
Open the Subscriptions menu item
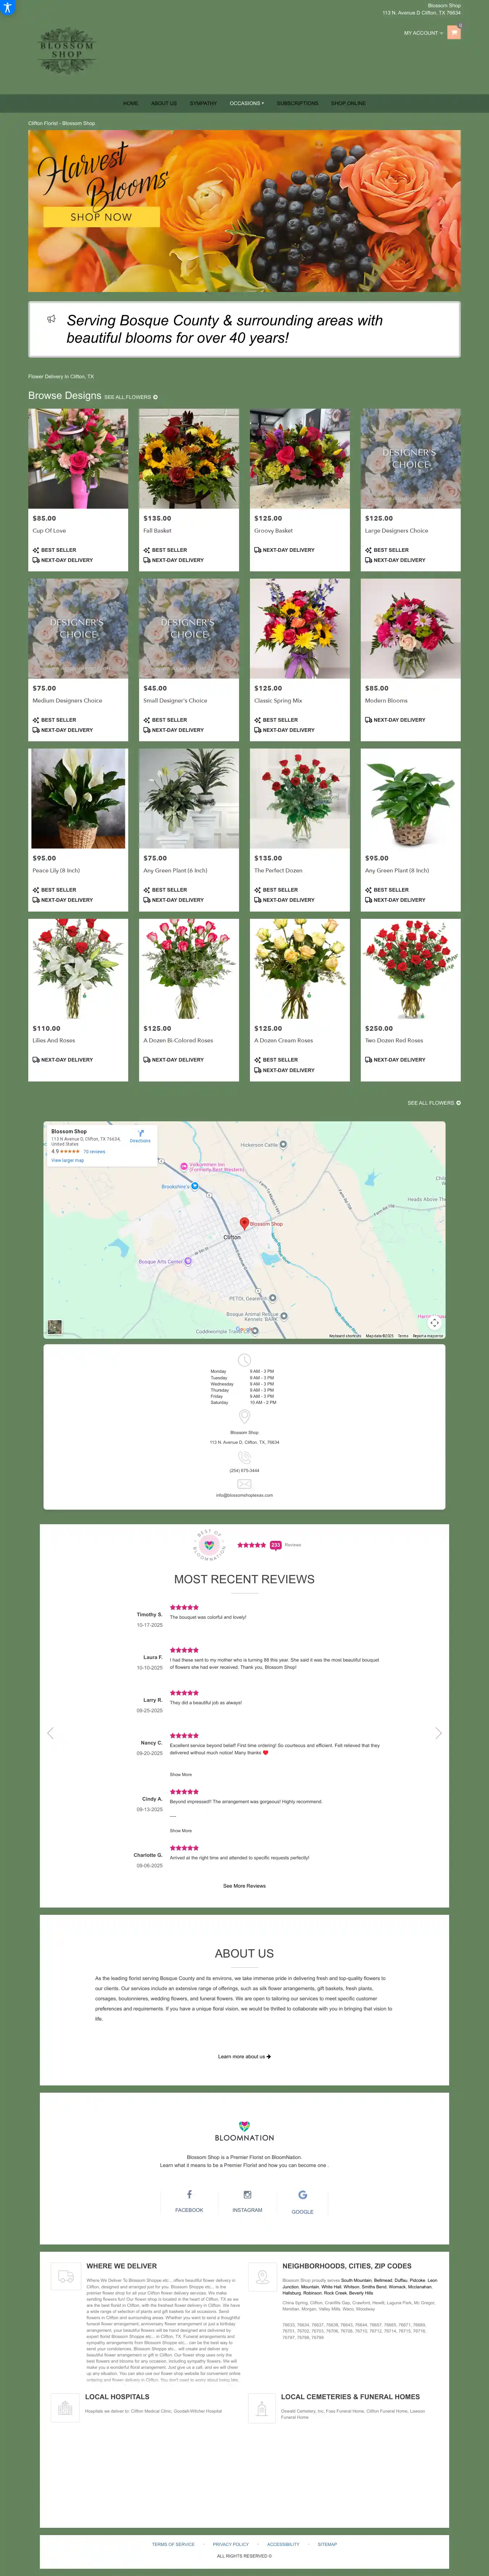(297, 103)
